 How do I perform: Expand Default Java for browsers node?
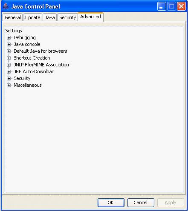point(9,51)
